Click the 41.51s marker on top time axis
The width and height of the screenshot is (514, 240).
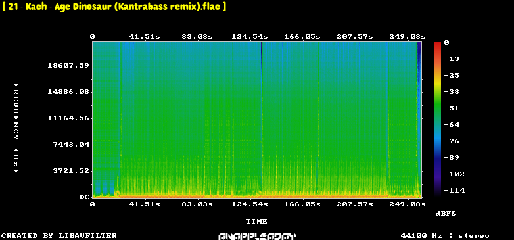[145, 37]
